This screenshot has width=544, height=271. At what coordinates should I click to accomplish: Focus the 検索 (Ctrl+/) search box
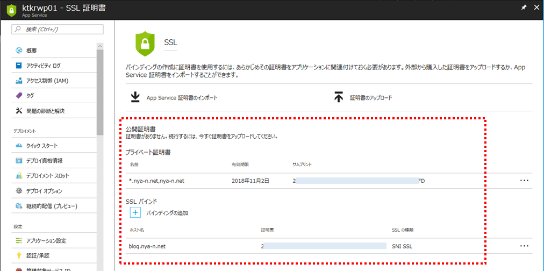[x=57, y=30]
